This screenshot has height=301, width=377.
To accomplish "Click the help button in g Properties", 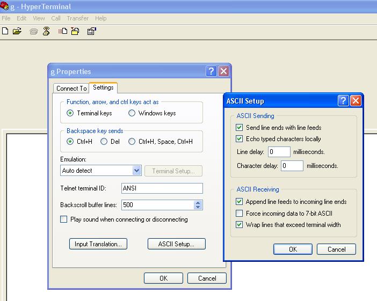I will [x=211, y=71].
